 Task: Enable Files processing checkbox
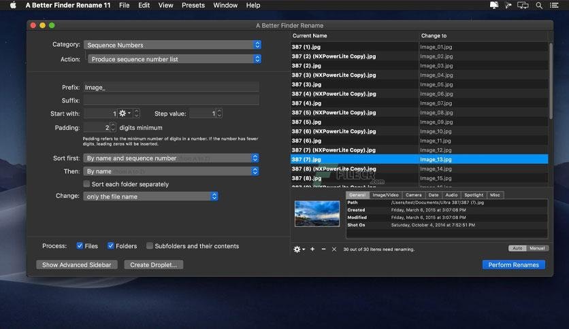pyautogui.click(x=80, y=245)
